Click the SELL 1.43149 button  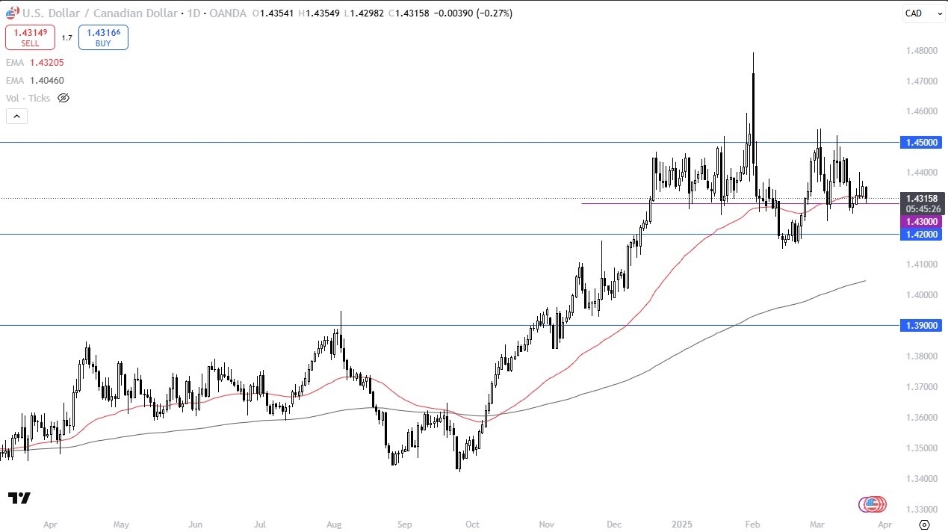pos(30,37)
